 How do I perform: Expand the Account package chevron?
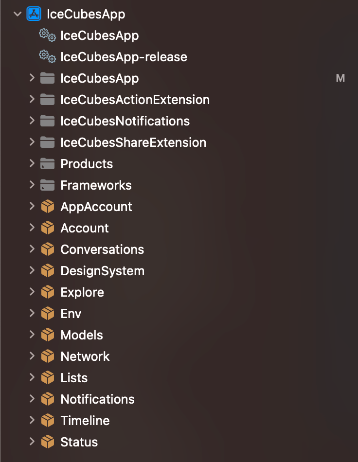point(32,228)
